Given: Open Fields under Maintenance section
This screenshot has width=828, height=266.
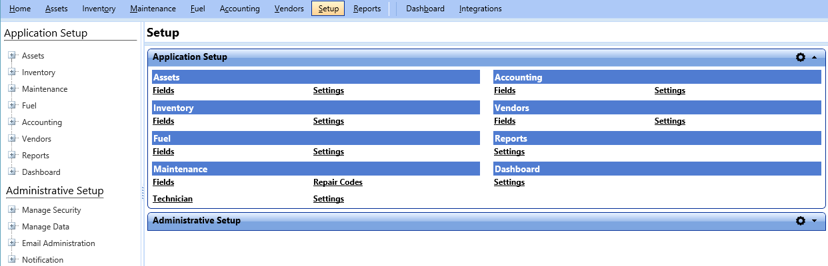Looking at the screenshot, I should point(163,182).
